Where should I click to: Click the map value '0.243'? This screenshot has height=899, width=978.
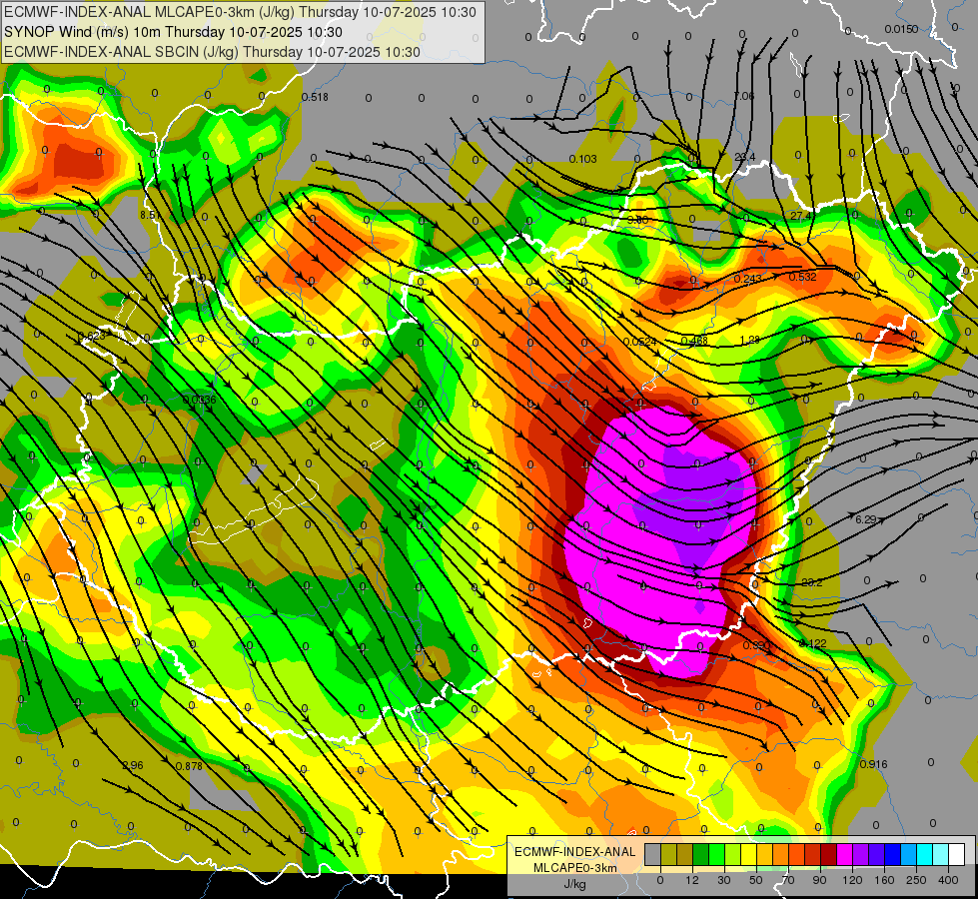click(x=747, y=279)
